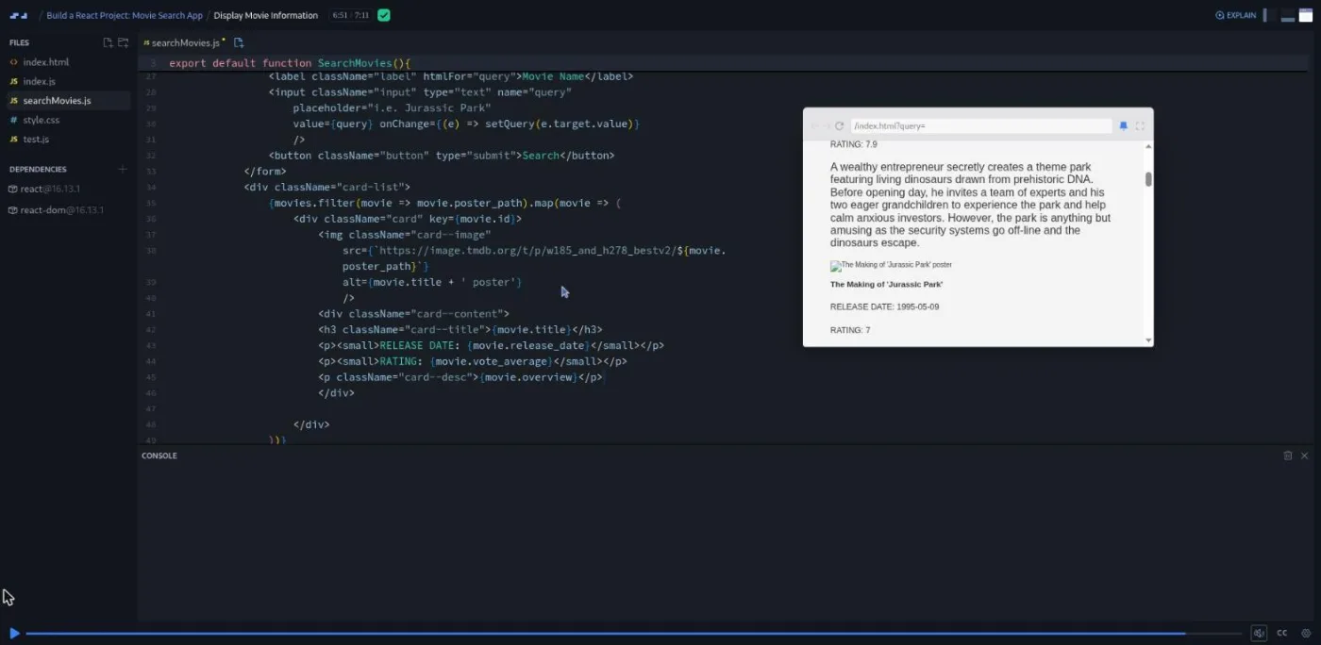This screenshot has height=645, width=1321.
Task: Click bold title The Making of 'Jurassic Park'
Action: (x=886, y=284)
